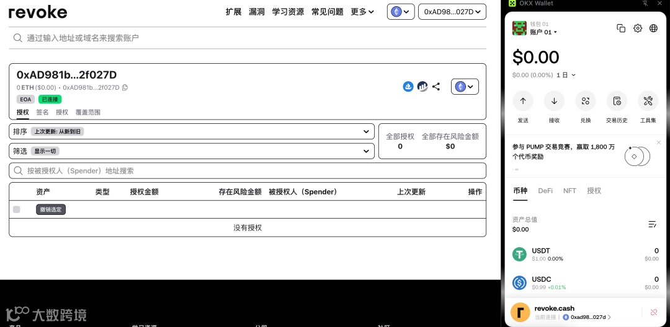Click the USDT token icon
The image size is (670, 327).
(520, 255)
